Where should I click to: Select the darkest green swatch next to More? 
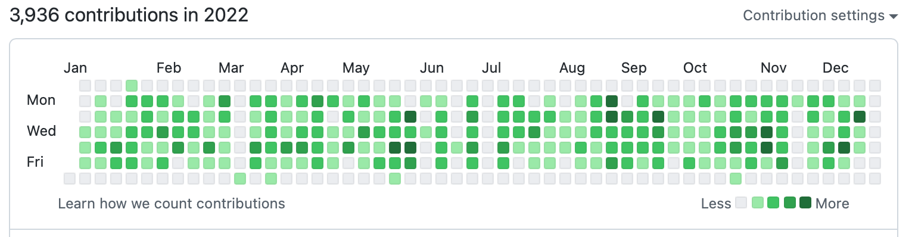point(805,203)
